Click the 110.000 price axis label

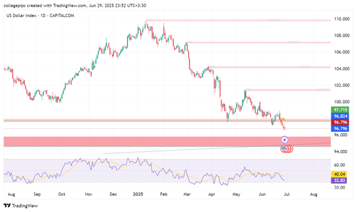tap(342, 19)
